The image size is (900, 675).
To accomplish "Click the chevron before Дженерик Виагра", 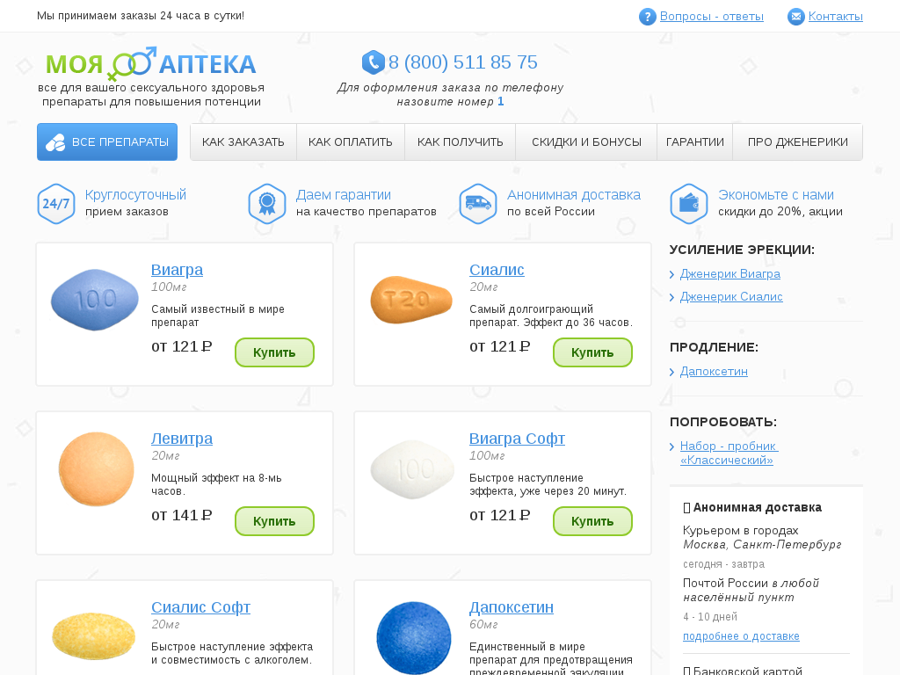I will point(672,275).
